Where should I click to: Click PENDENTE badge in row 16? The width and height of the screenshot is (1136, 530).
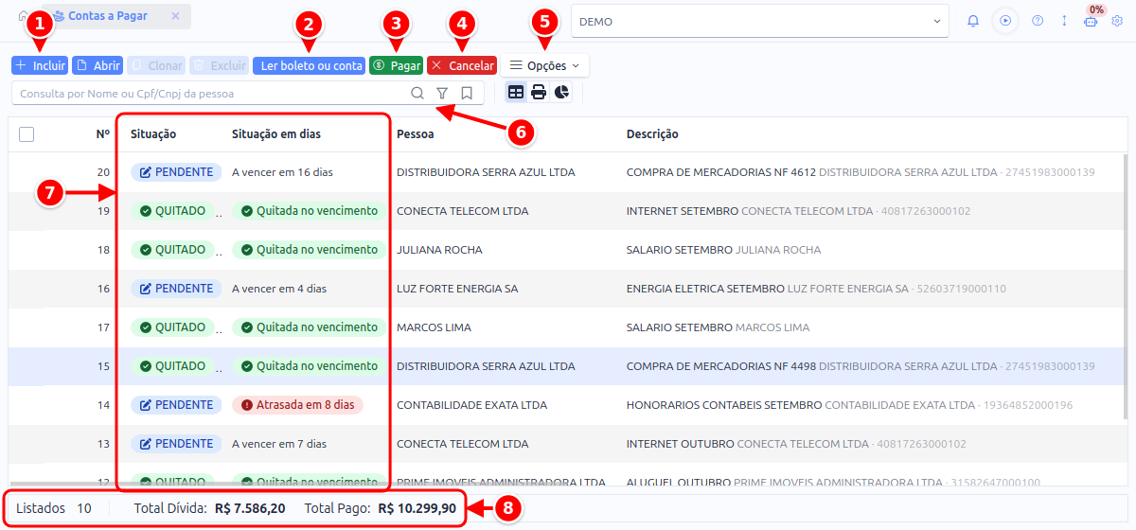pos(176,289)
